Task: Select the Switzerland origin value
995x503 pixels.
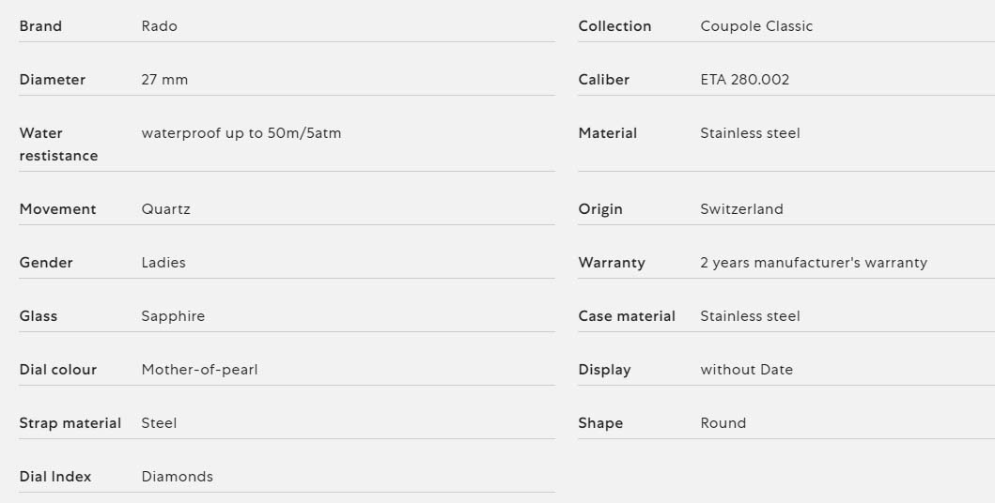Action: (x=742, y=209)
